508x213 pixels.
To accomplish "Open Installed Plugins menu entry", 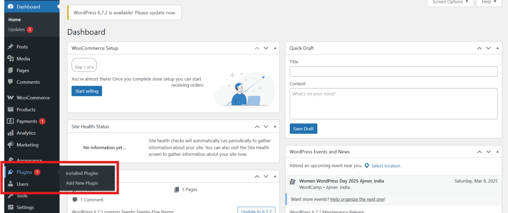I will coord(82,173).
